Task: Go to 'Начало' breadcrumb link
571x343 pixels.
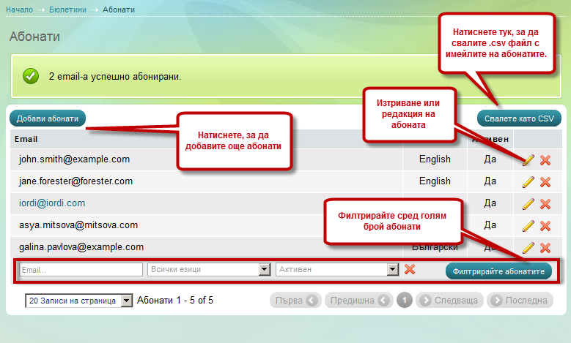Action: click(x=20, y=9)
